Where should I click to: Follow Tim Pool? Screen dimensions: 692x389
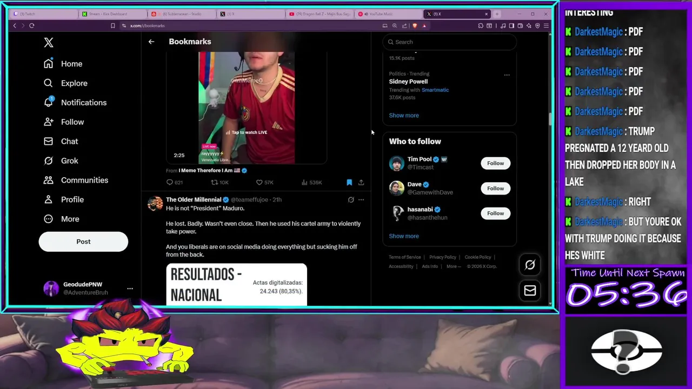(x=495, y=163)
